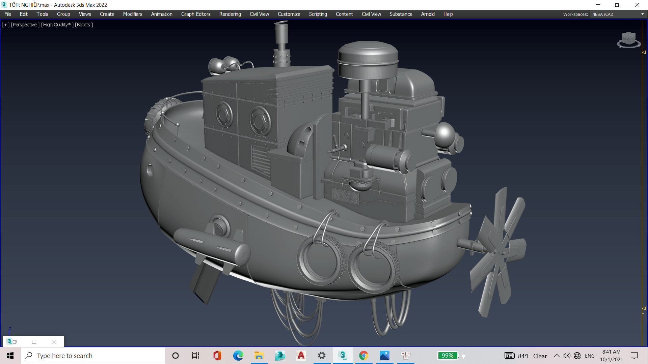Open the Rendering menu

coord(230,14)
